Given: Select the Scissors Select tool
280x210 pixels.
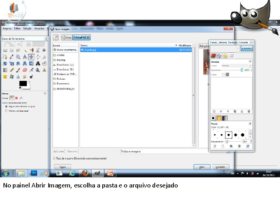Looking at the screenshot, I should [x=38, y=50].
